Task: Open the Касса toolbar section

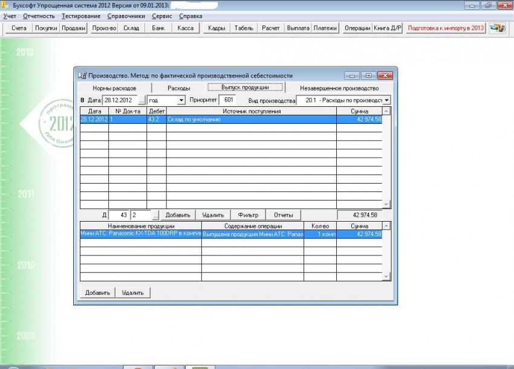Action: pyautogui.click(x=185, y=28)
